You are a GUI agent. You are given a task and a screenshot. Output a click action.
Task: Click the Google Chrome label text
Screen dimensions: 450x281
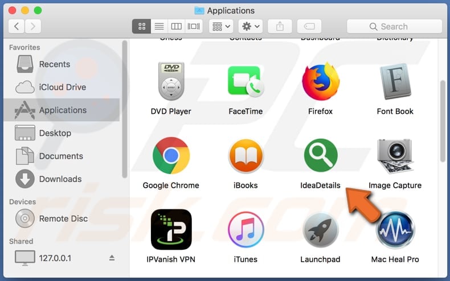point(171,185)
